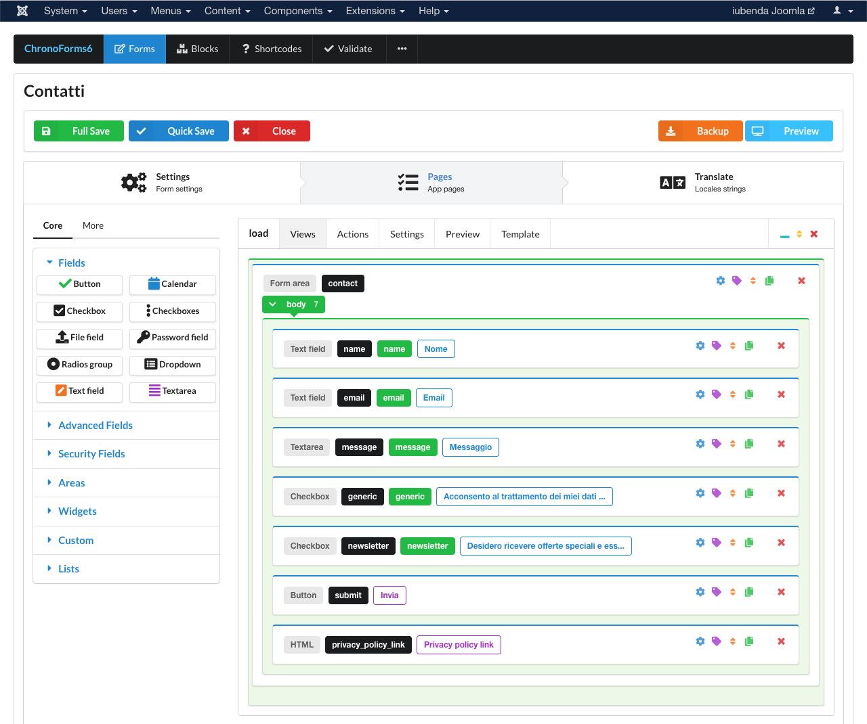
Task: Click the Full Save button
Action: point(79,131)
